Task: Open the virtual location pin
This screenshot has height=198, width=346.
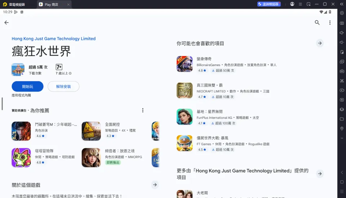Action: point(342,129)
